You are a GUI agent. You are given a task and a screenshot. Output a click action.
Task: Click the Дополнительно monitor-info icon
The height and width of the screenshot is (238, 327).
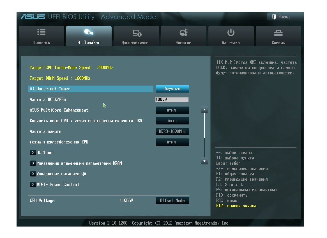pyautogui.click(x=137, y=33)
